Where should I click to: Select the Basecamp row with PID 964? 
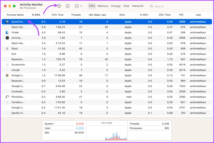pos(107,81)
